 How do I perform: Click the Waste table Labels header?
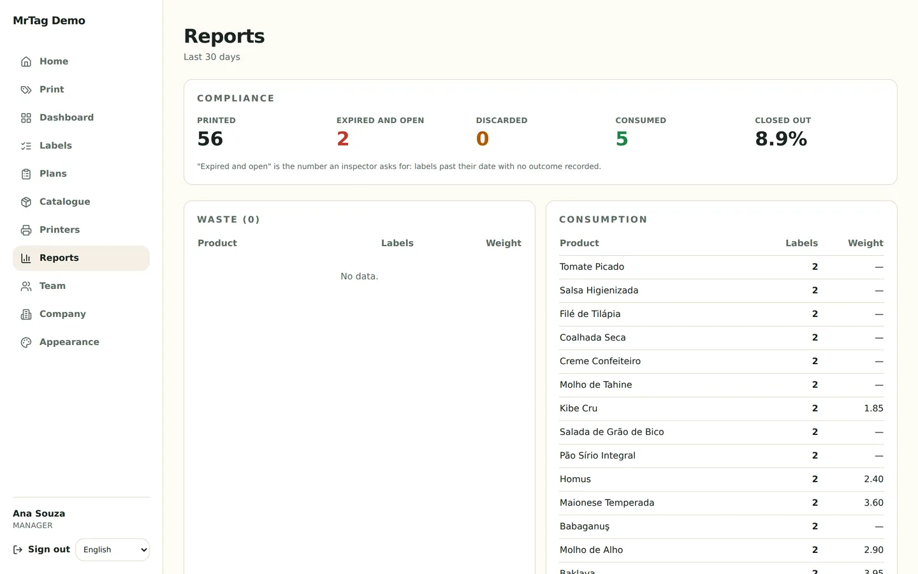397,243
